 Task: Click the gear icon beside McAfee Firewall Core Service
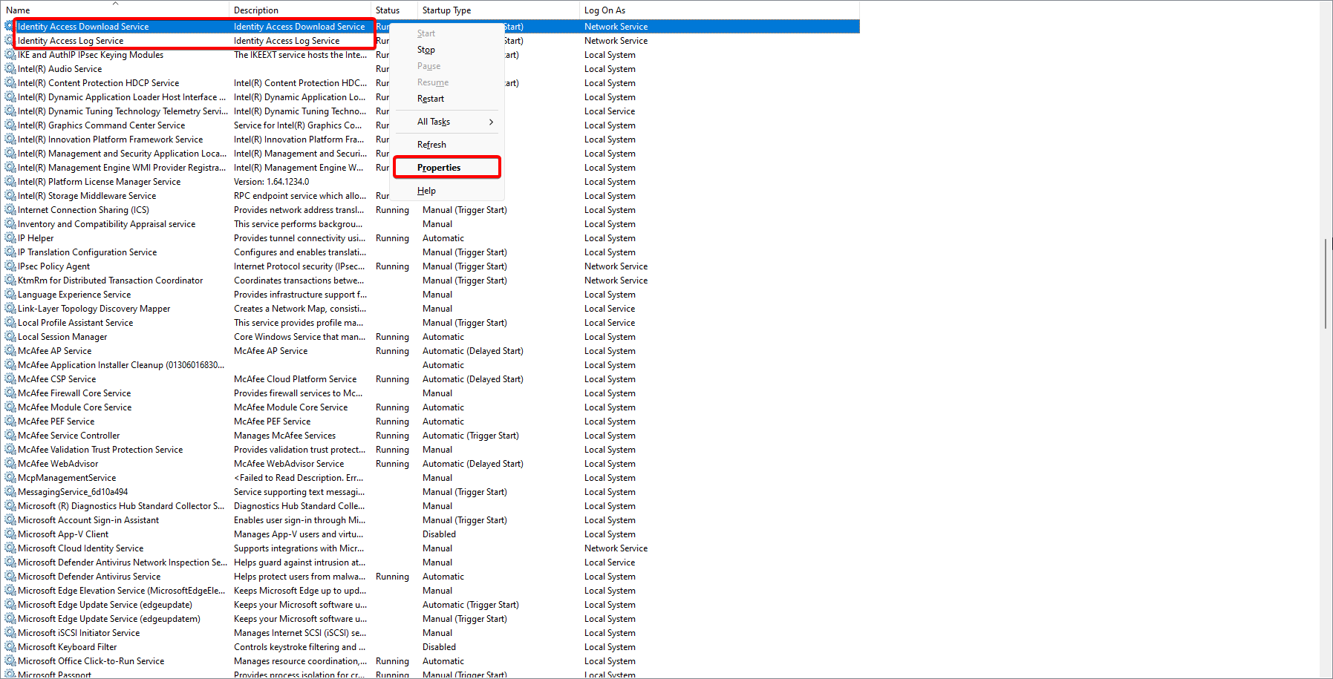(x=10, y=393)
